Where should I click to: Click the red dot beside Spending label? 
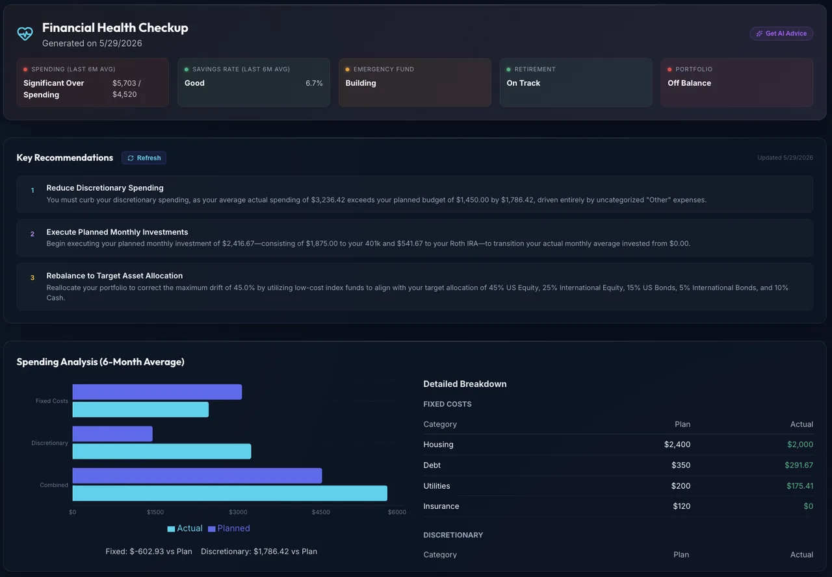click(x=25, y=69)
